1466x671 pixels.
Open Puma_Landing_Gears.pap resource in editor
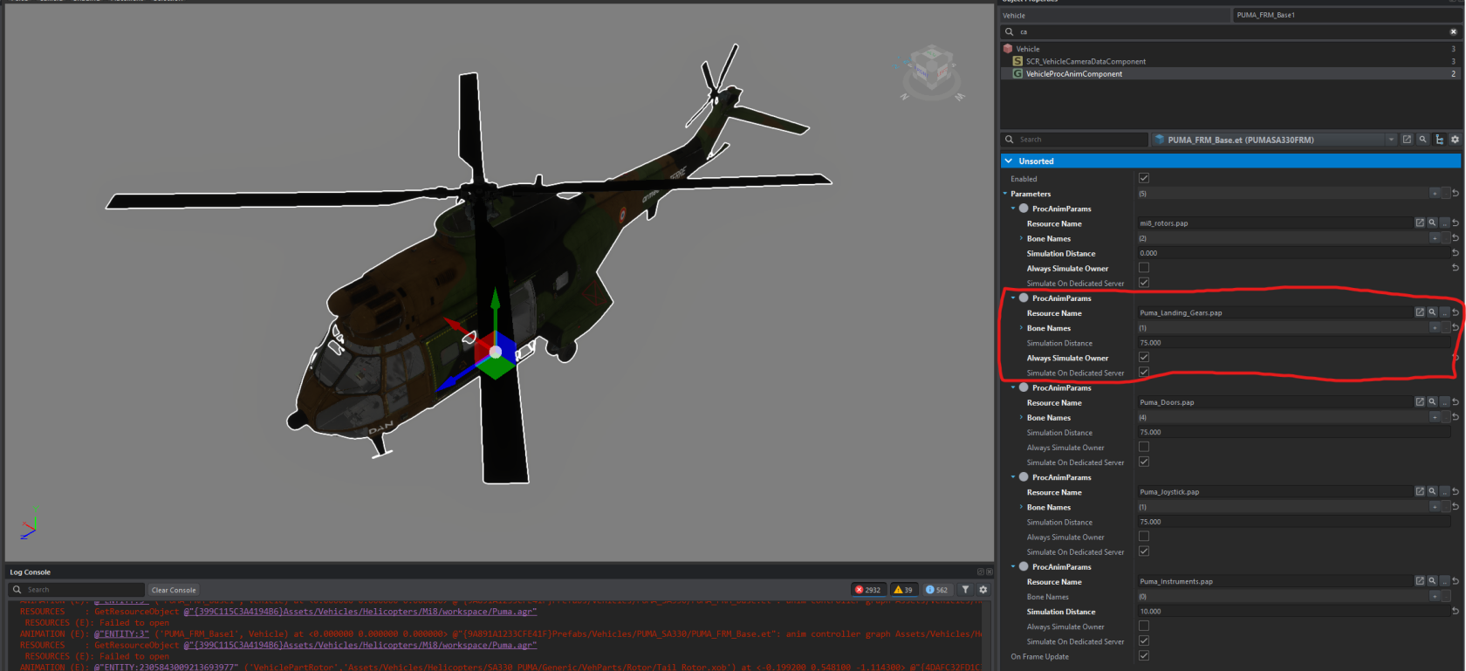(1420, 312)
